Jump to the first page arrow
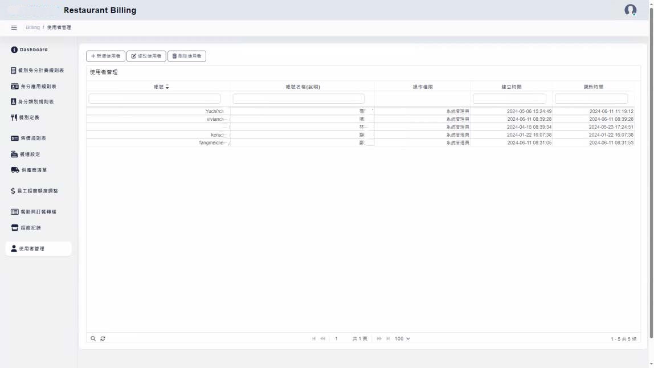This screenshot has height=368, width=654. pos(314,338)
